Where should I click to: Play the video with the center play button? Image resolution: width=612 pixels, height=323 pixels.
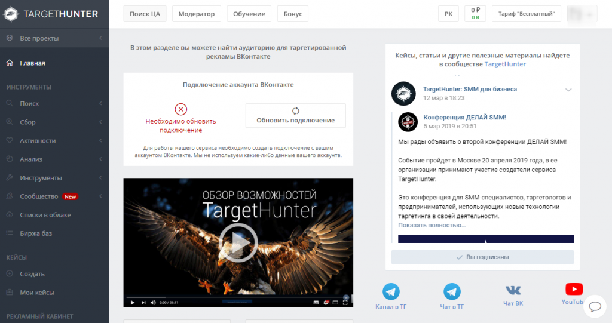238,242
